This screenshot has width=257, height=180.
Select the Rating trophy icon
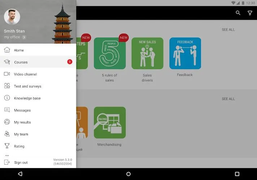coord(7,146)
